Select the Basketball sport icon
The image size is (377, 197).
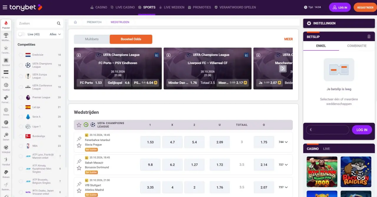point(6,124)
